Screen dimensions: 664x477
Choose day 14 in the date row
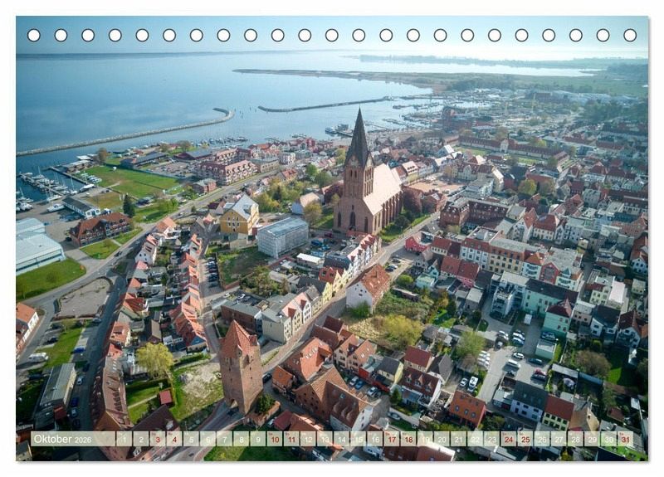[x=341, y=439]
